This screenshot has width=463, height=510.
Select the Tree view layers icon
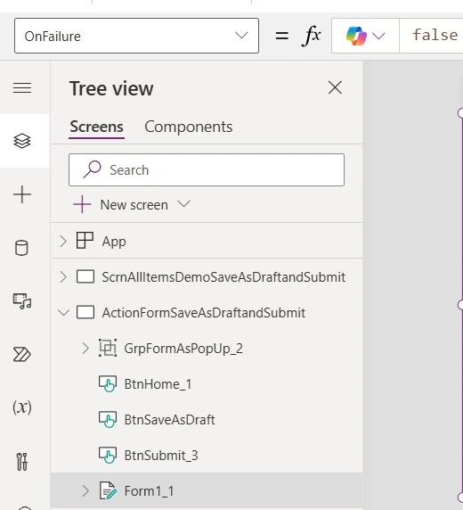22,141
